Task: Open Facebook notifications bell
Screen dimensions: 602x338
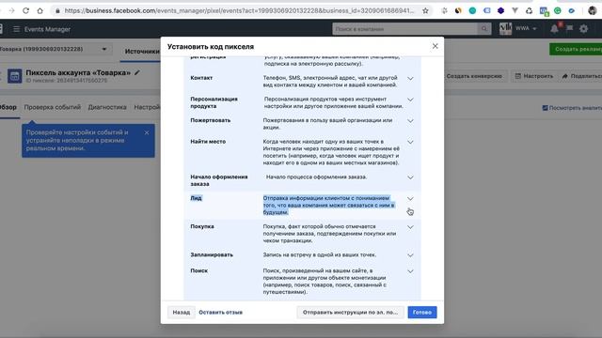Action: [x=554, y=29]
